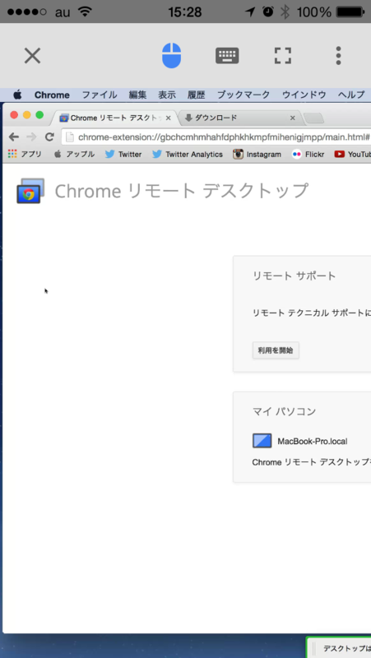Image resolution: width=371 pixels, height=658 pixels.
Task: Click the green zoom window button
Action: (39, 115)
